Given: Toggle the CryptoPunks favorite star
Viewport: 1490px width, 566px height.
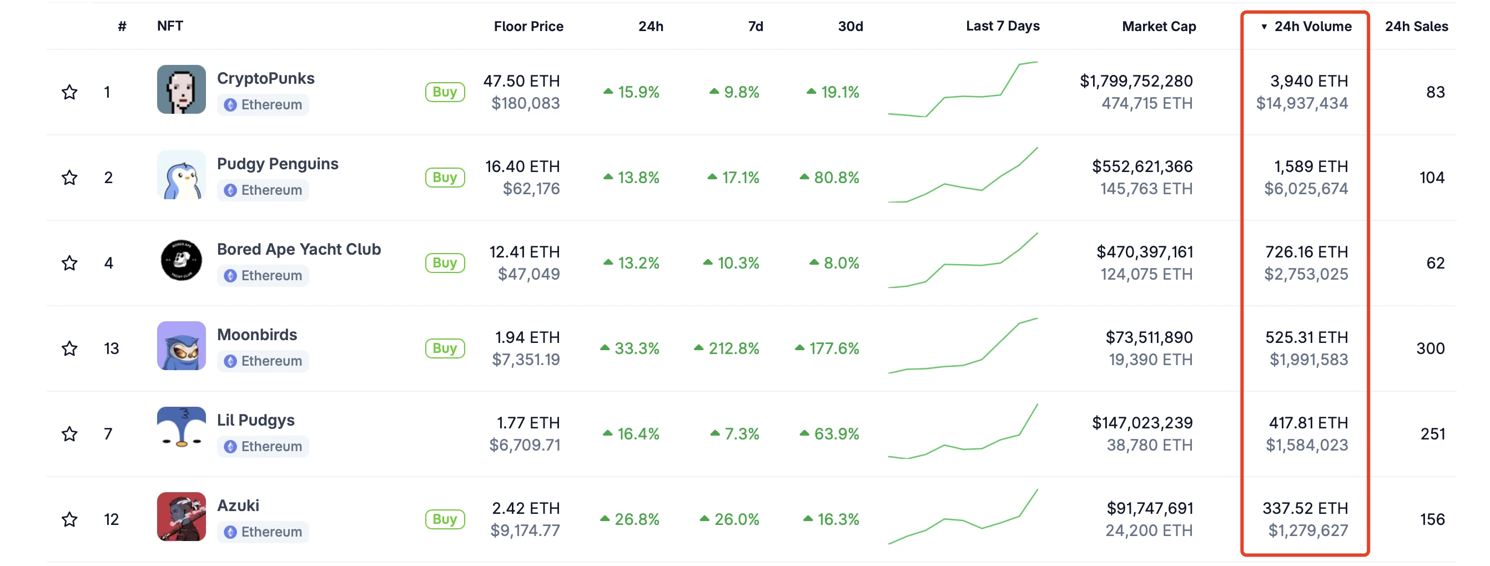Looking at the screenshot, I should click(x=69, y=92).
